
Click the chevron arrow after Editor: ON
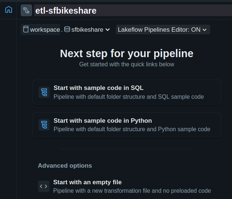[205, 30]
